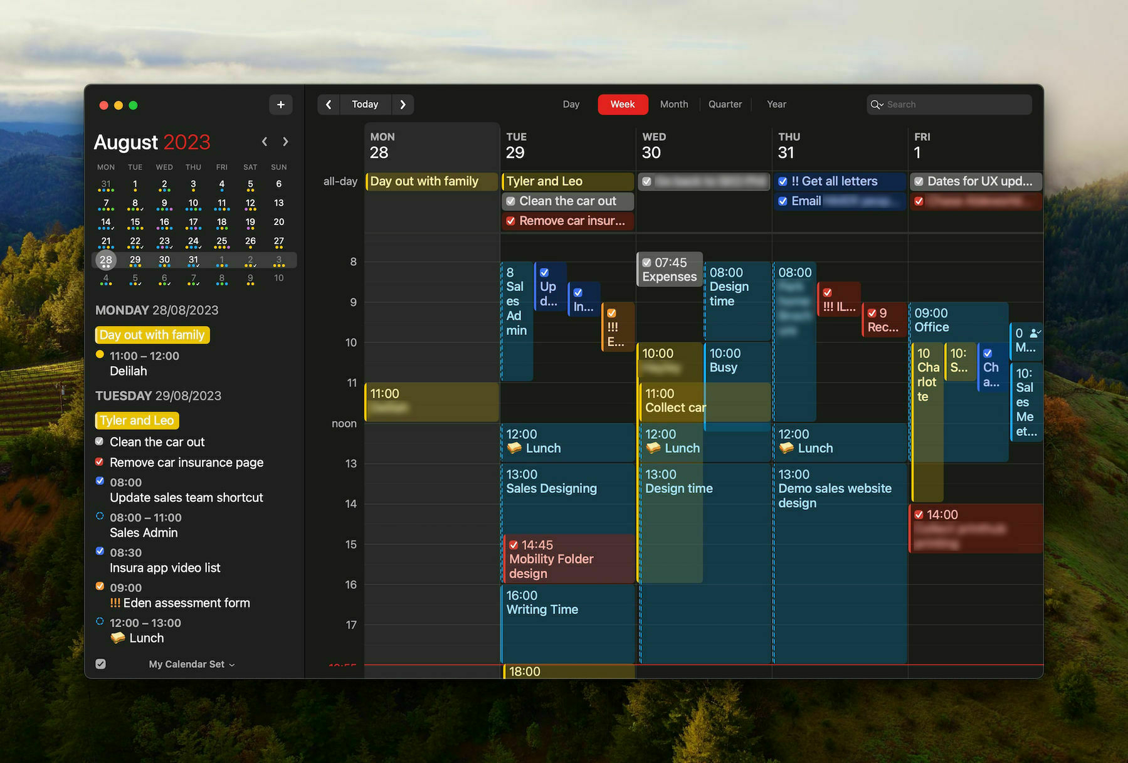Add a new event with plus button
The image size is (1128, 763).
pos(281,105)
